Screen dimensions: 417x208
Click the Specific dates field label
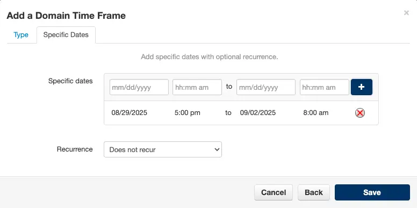click(70, 81)
